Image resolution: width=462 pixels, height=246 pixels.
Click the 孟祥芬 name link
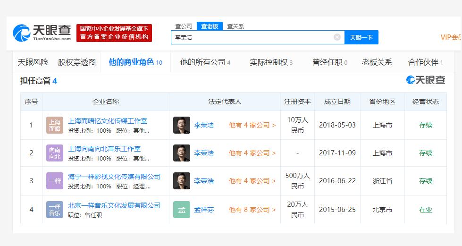click(x=204, y=210)
